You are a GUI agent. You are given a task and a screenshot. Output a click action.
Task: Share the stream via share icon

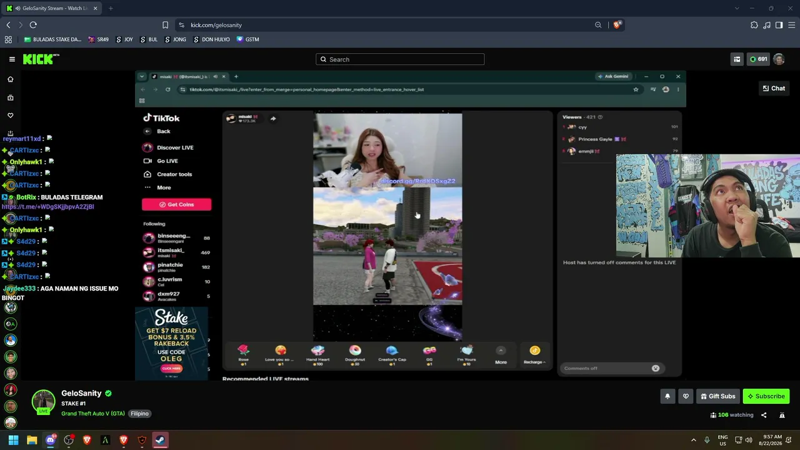(x=763, y=415)
